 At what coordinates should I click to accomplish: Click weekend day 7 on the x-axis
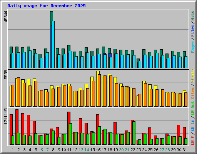coord(47,150)
